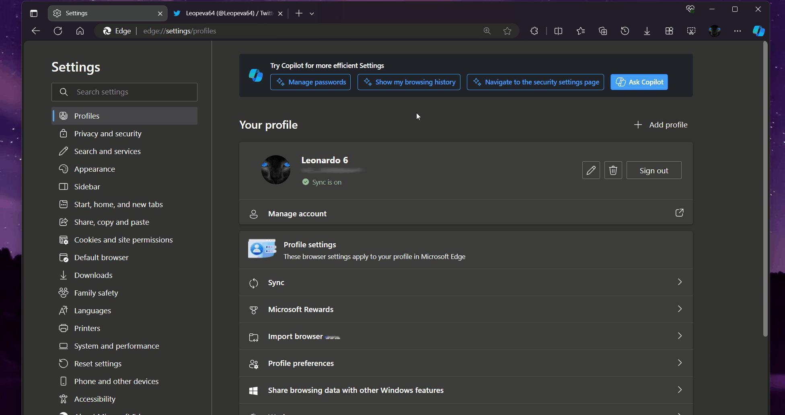Open Appearance settings
The width and height of the screenshot is (785, 415).
click(x=124, y=169)
